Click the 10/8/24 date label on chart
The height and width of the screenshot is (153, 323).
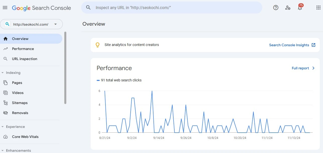pyautogui.click(x=213, y=138)
